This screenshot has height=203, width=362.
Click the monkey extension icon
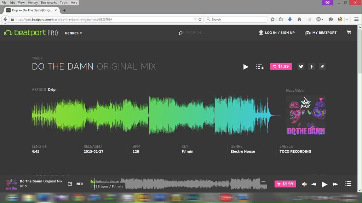[x=340, y=19]
